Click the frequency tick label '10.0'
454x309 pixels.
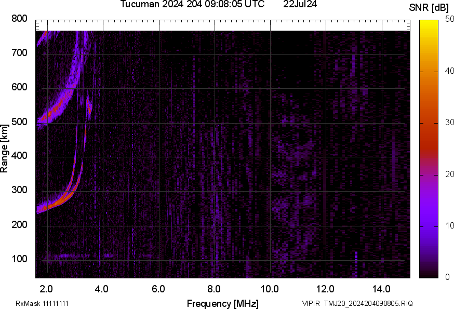click(x=270, y=289)
